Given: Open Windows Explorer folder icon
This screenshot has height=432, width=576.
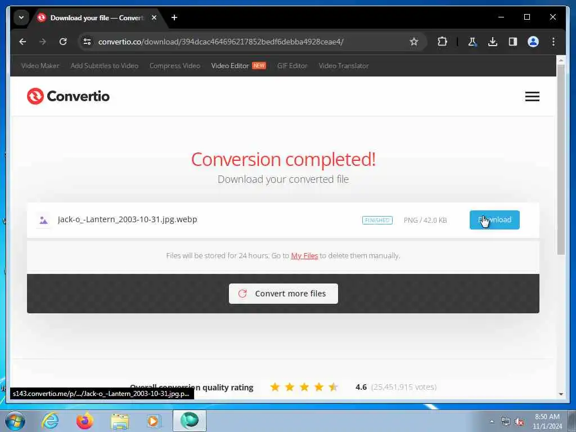Looking at the screenshot, I should [120, 421].
